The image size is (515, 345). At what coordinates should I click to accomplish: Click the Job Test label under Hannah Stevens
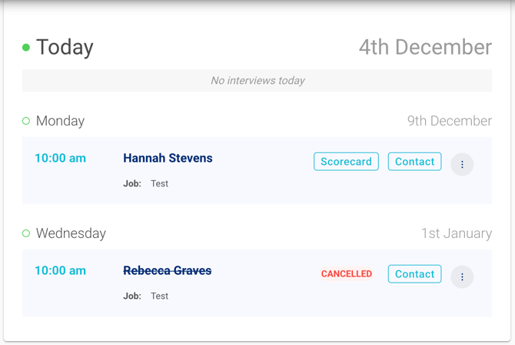pos(145,183)
